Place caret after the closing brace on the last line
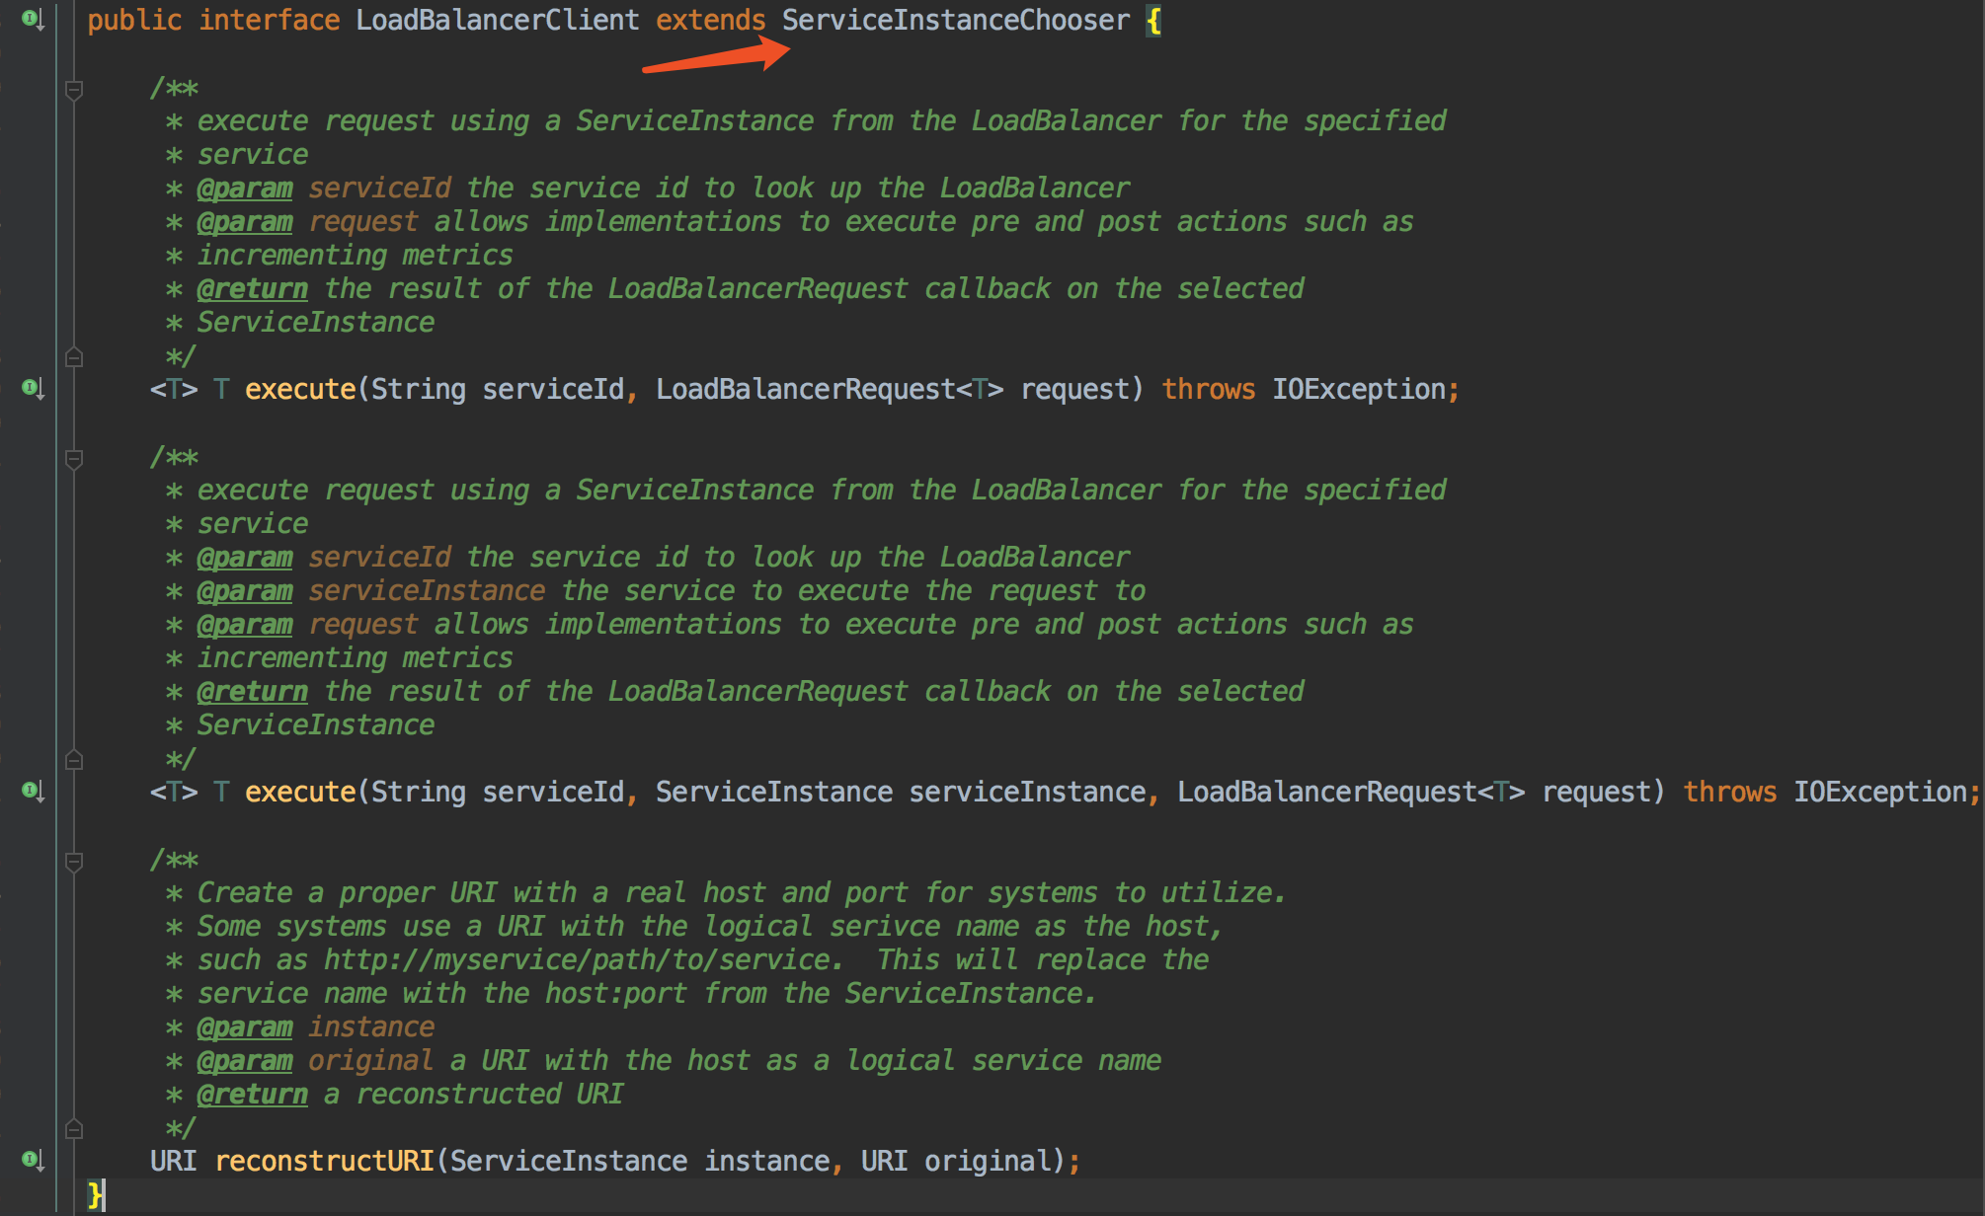Screen dimensions: 1985x1216 104,1195
